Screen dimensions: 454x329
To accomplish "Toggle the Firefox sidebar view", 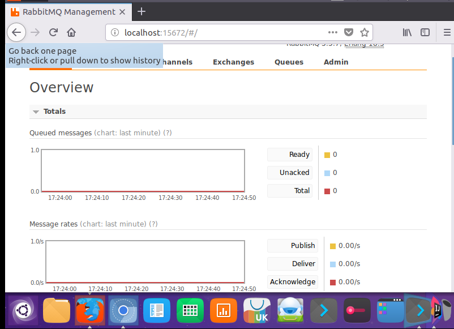I will click(425, 32).
